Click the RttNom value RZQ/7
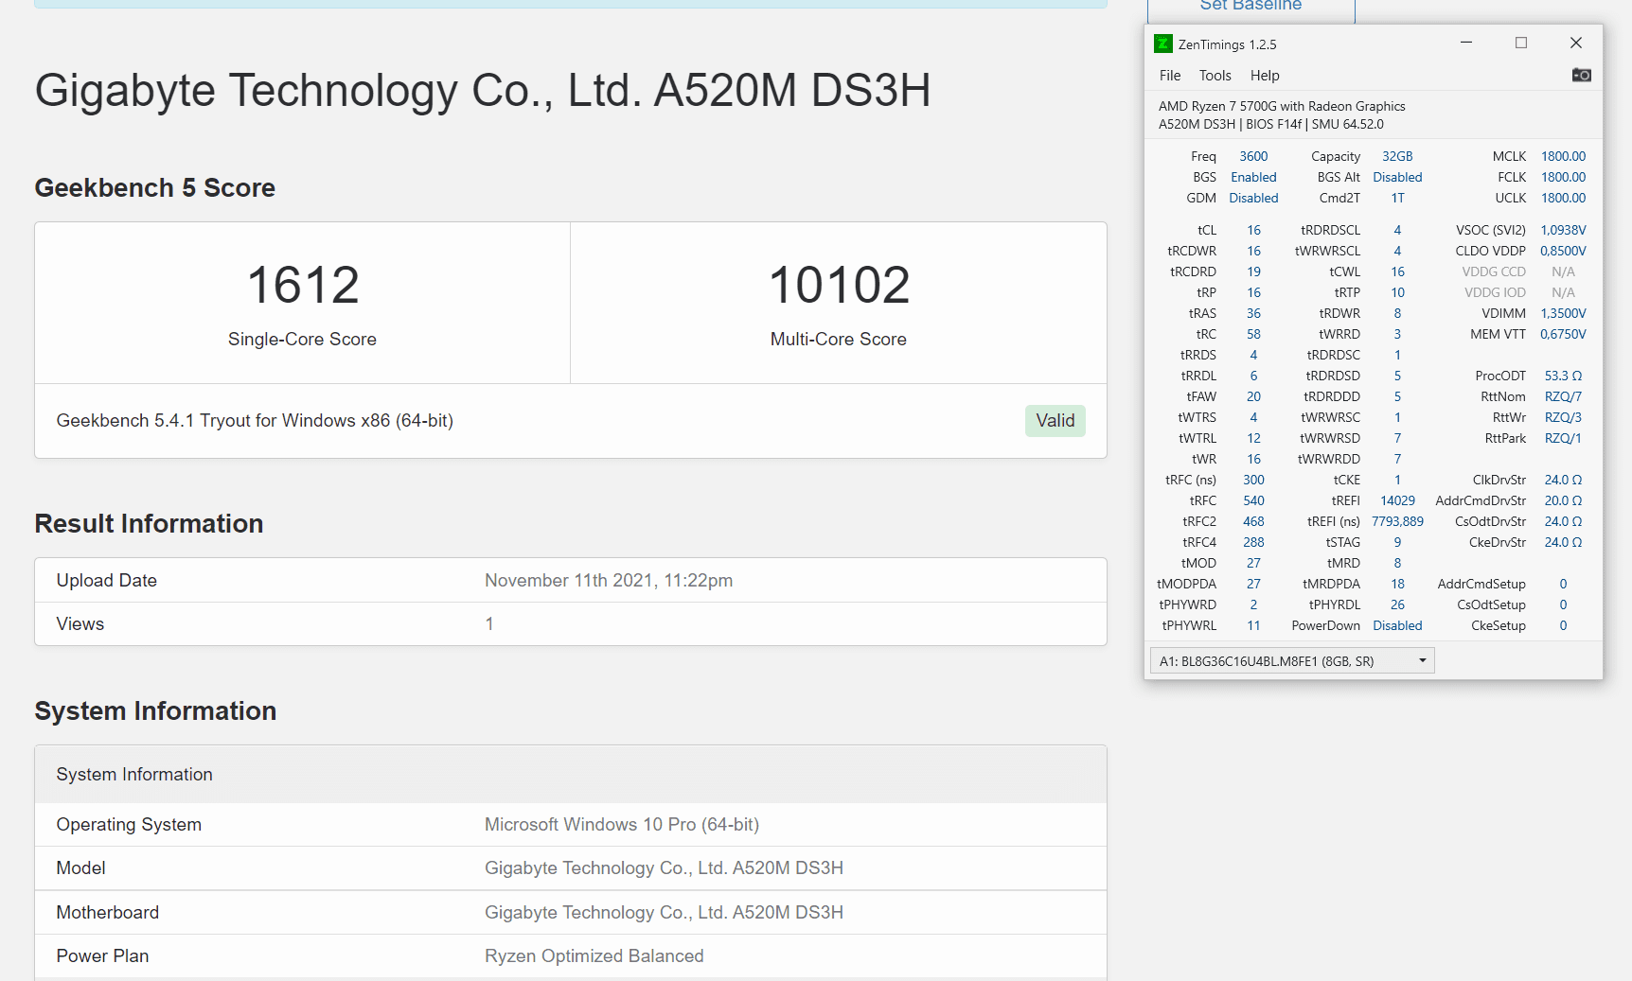1632x981 pixels. [x=1563, y=396]
